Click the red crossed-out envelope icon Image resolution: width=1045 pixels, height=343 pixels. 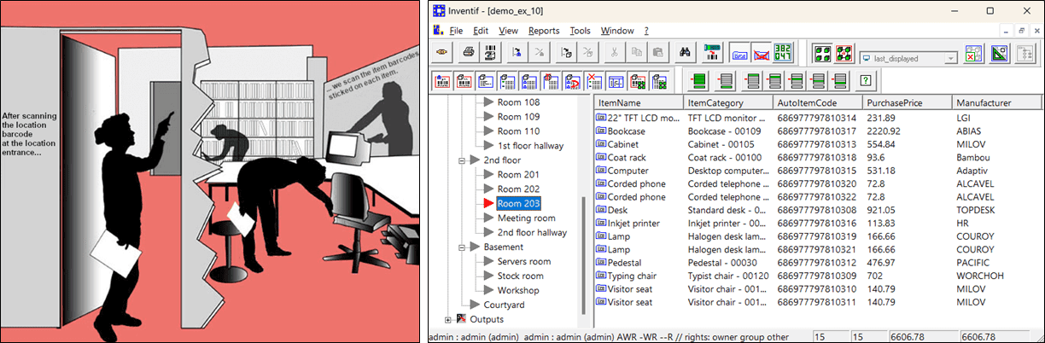[x=762, y=53]
